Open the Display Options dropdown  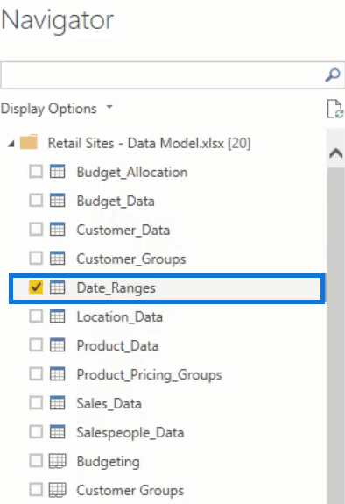[57, 109]
